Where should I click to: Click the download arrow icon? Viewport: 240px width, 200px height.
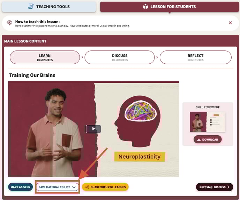[x=199, y=139]
